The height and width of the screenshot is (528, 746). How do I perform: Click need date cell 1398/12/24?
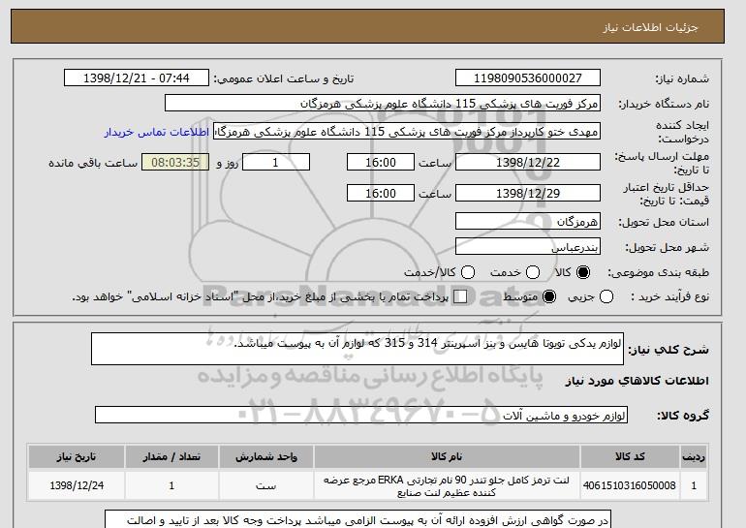click(77, 485)
